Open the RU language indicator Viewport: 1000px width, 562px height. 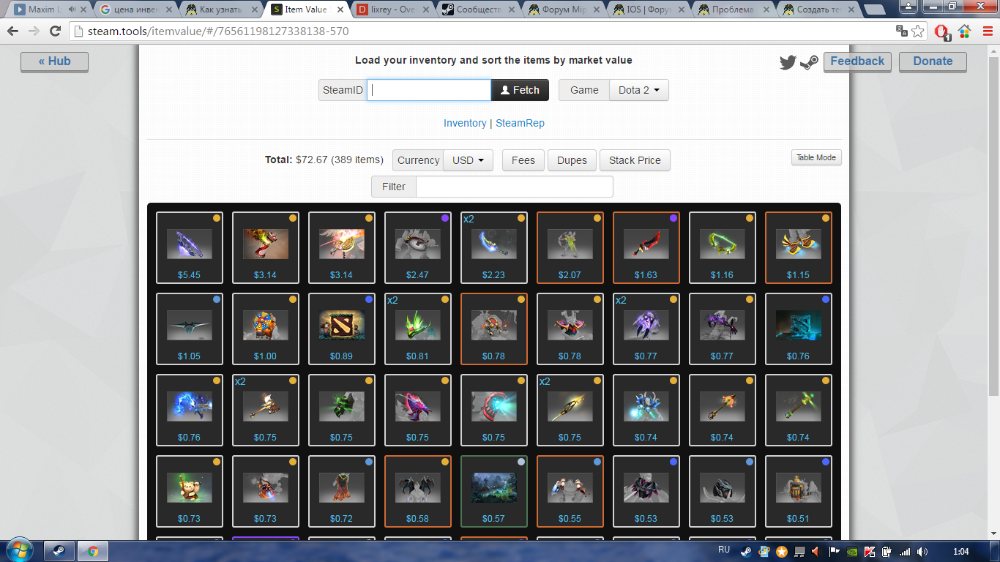724,550
